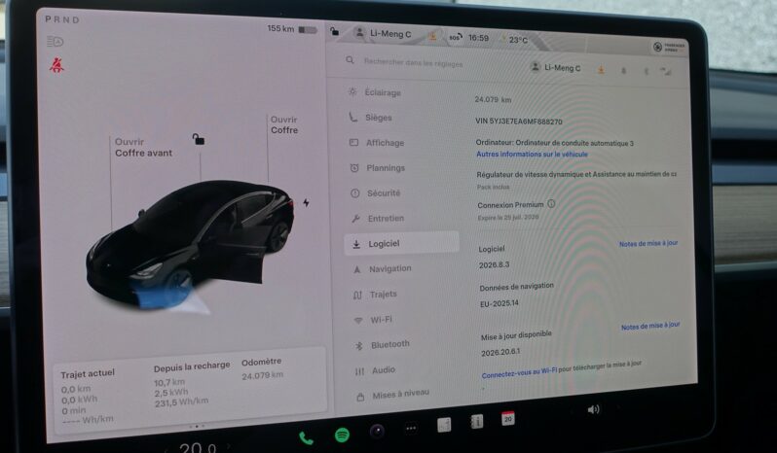Tap the Depuis la recharge statistics
This screenshot has width=777, height=453.
coord(191,384)
